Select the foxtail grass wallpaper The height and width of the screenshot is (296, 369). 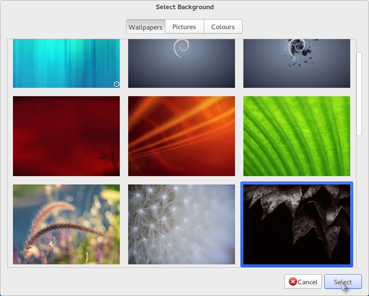coord(66,224)
